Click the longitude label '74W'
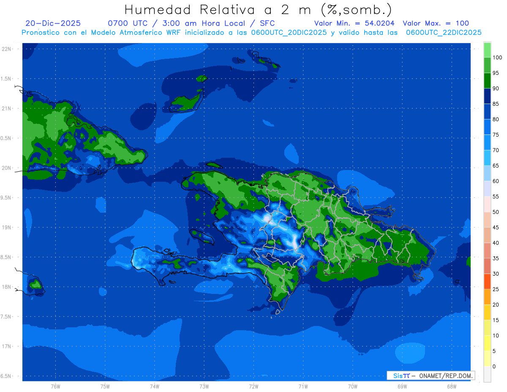Screen dimensions: 507x392 pos(155,386)
